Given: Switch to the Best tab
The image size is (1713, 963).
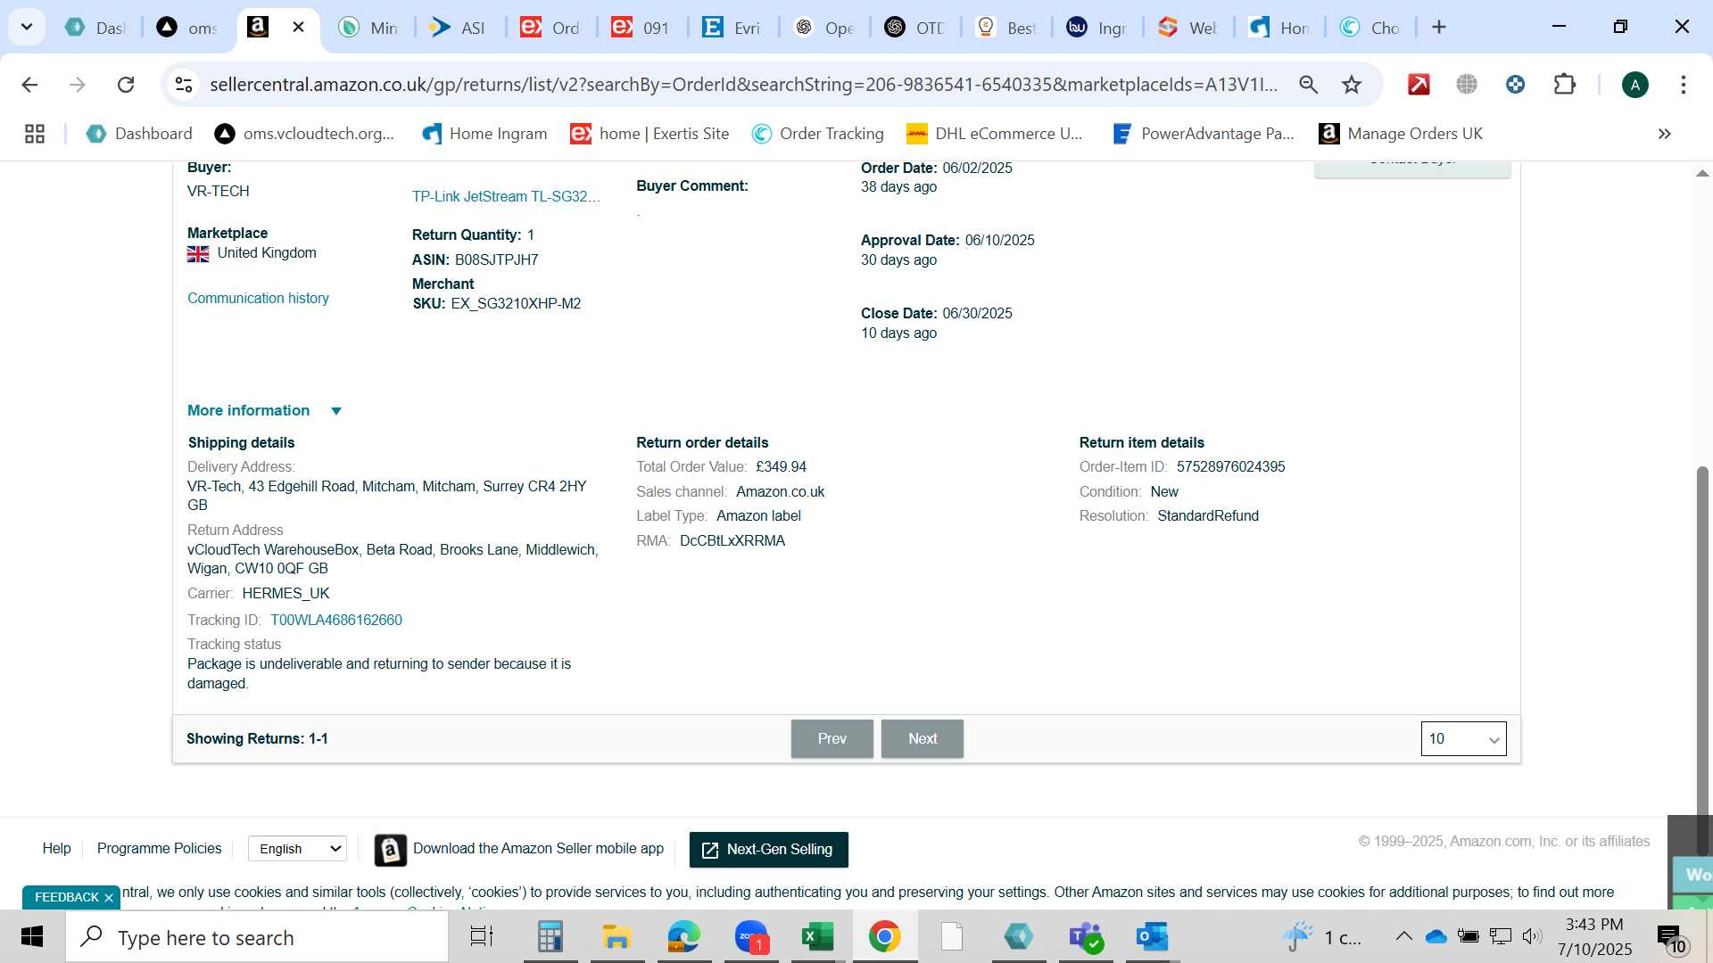Looking at the screenshot, I should tap(1006, 28).
